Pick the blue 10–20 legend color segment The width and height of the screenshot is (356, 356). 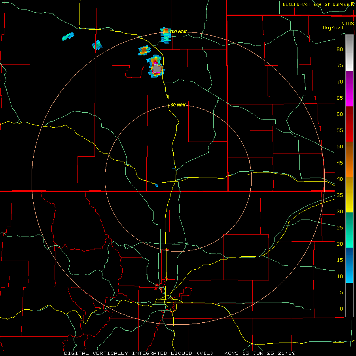point(349,265)
